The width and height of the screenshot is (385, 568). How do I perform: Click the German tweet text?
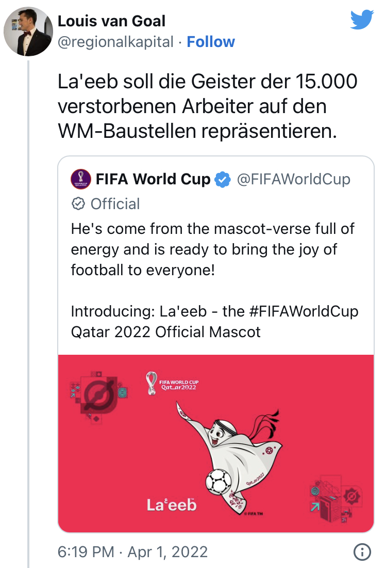point(207,106)
